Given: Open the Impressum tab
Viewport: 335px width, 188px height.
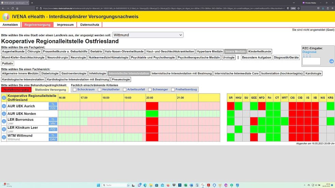Looking at the screenshot, I should point(65,25).
